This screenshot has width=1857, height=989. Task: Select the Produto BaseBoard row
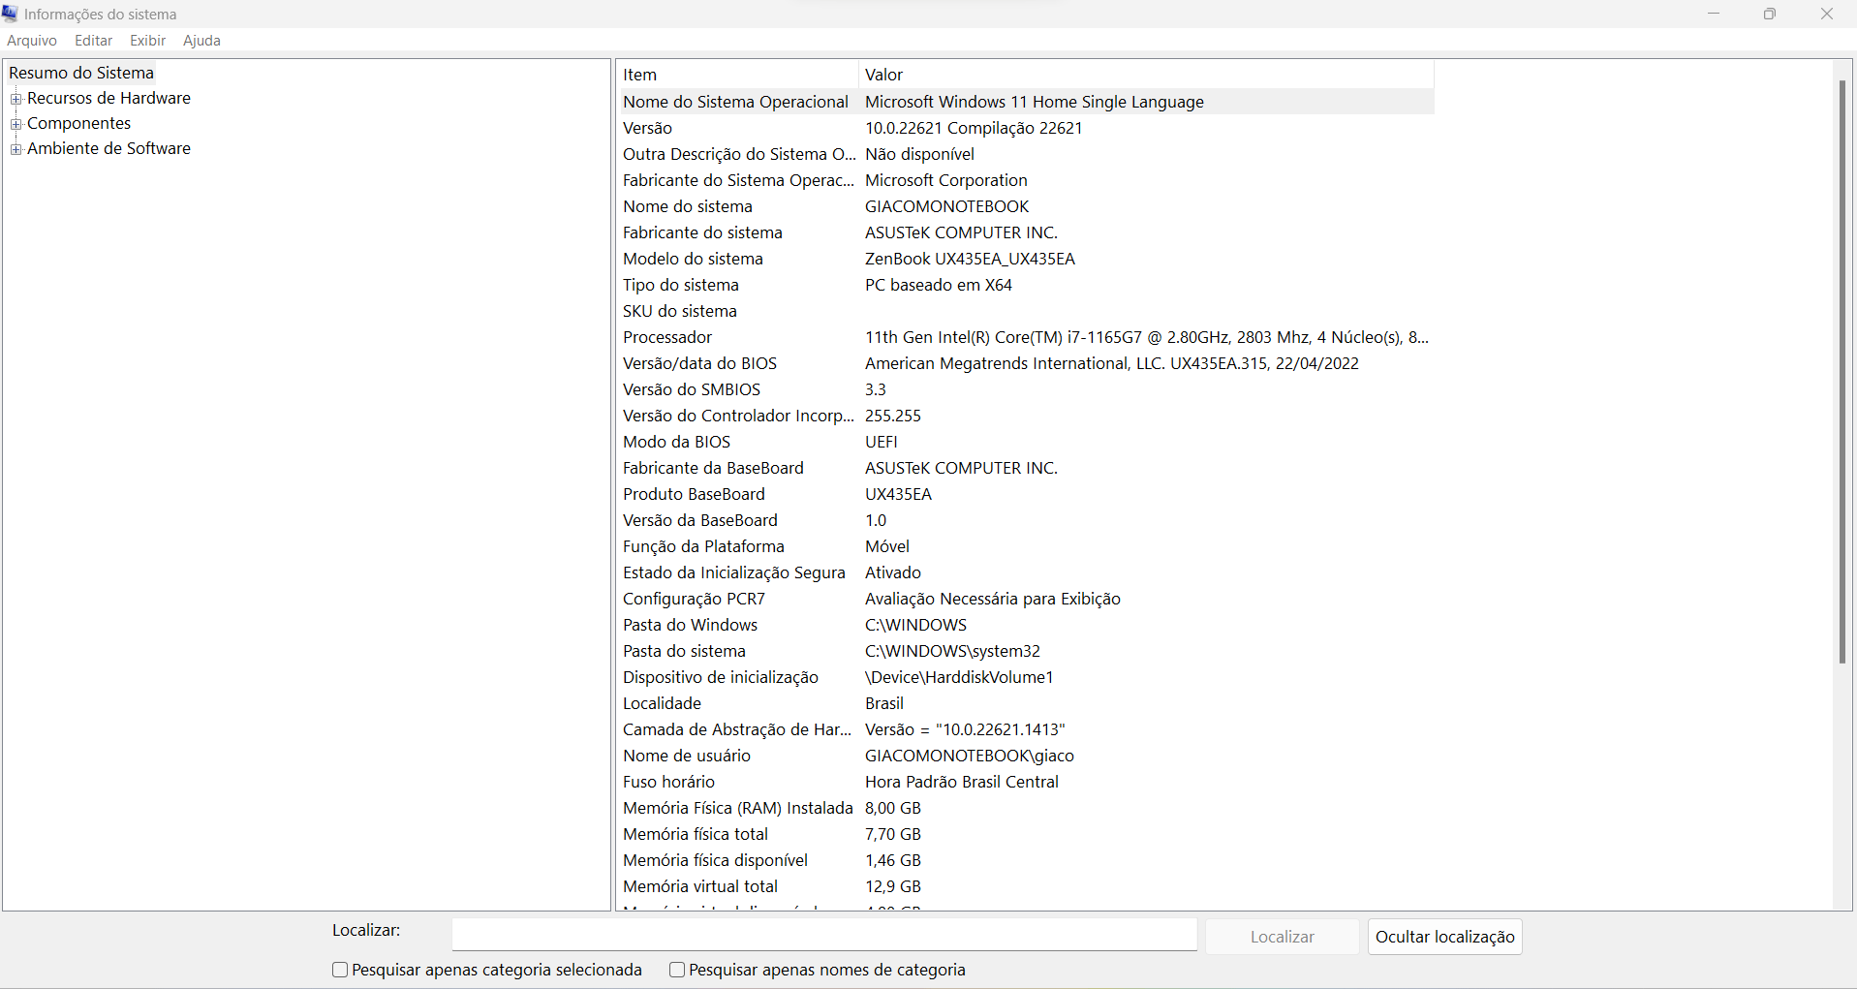coord(1026,494)
